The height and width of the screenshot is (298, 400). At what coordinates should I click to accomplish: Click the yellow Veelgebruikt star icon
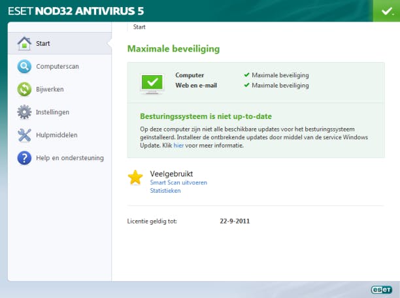click(x=135, y=177)
